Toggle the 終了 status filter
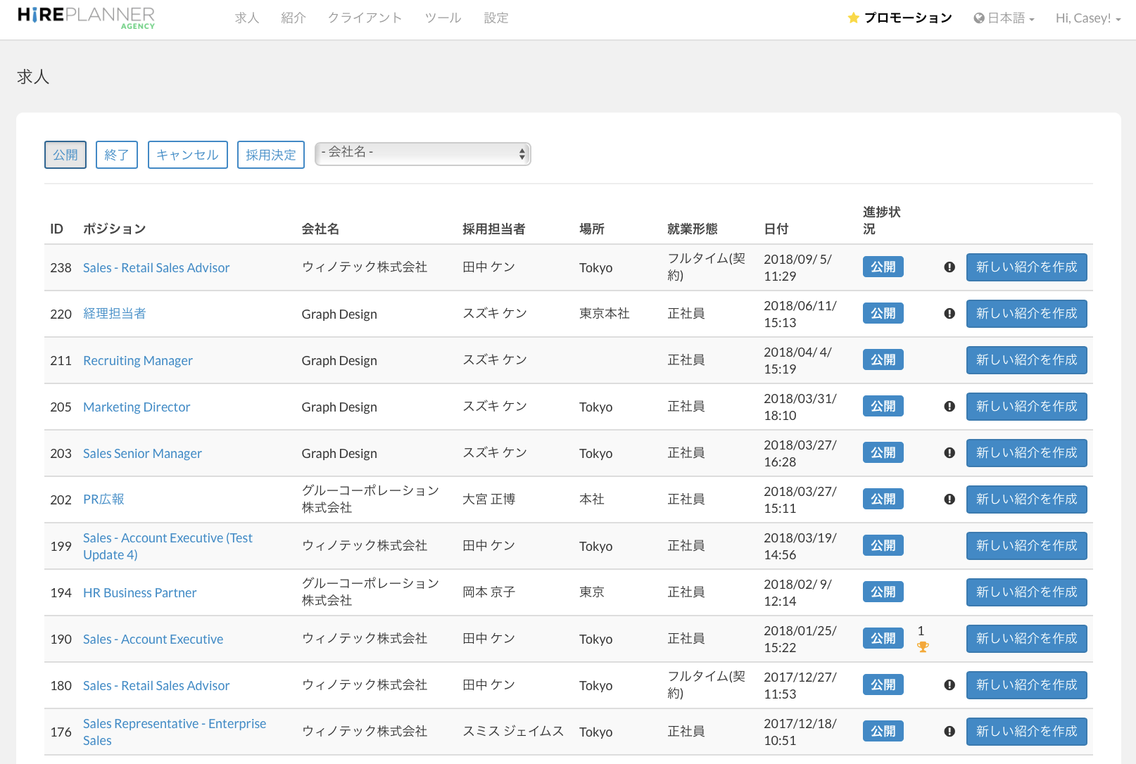The width and height of the screenshot is (1136, 764). (x=117, y=155)
